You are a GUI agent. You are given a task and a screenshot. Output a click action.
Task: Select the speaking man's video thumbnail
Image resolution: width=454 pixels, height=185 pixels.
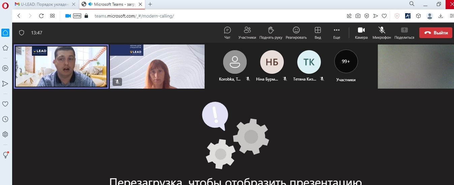pos(61,66)
